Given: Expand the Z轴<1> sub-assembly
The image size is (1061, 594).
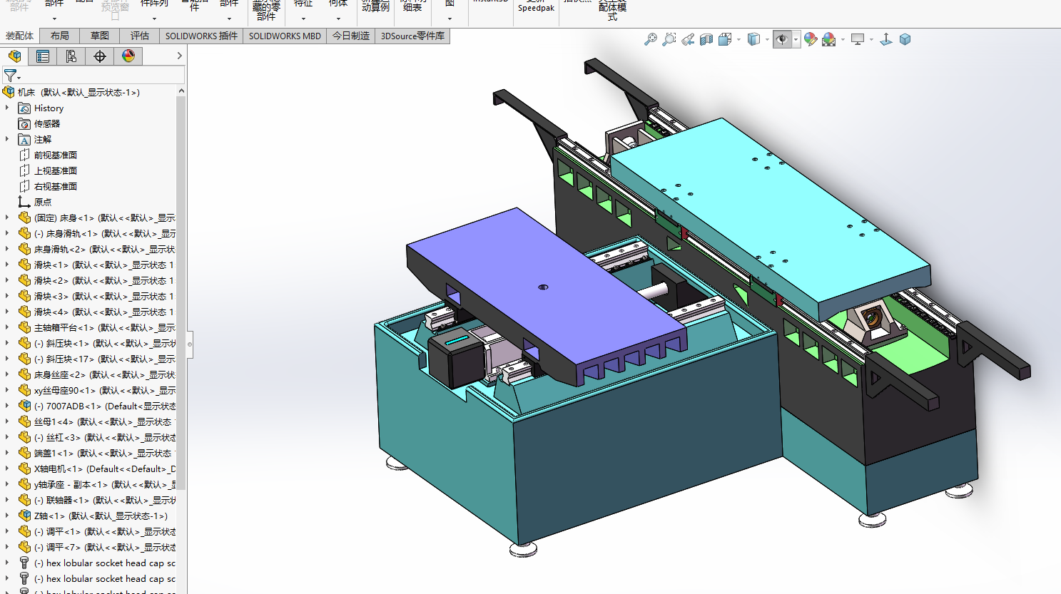Looking at the screenshot, I should coord(7,516).
